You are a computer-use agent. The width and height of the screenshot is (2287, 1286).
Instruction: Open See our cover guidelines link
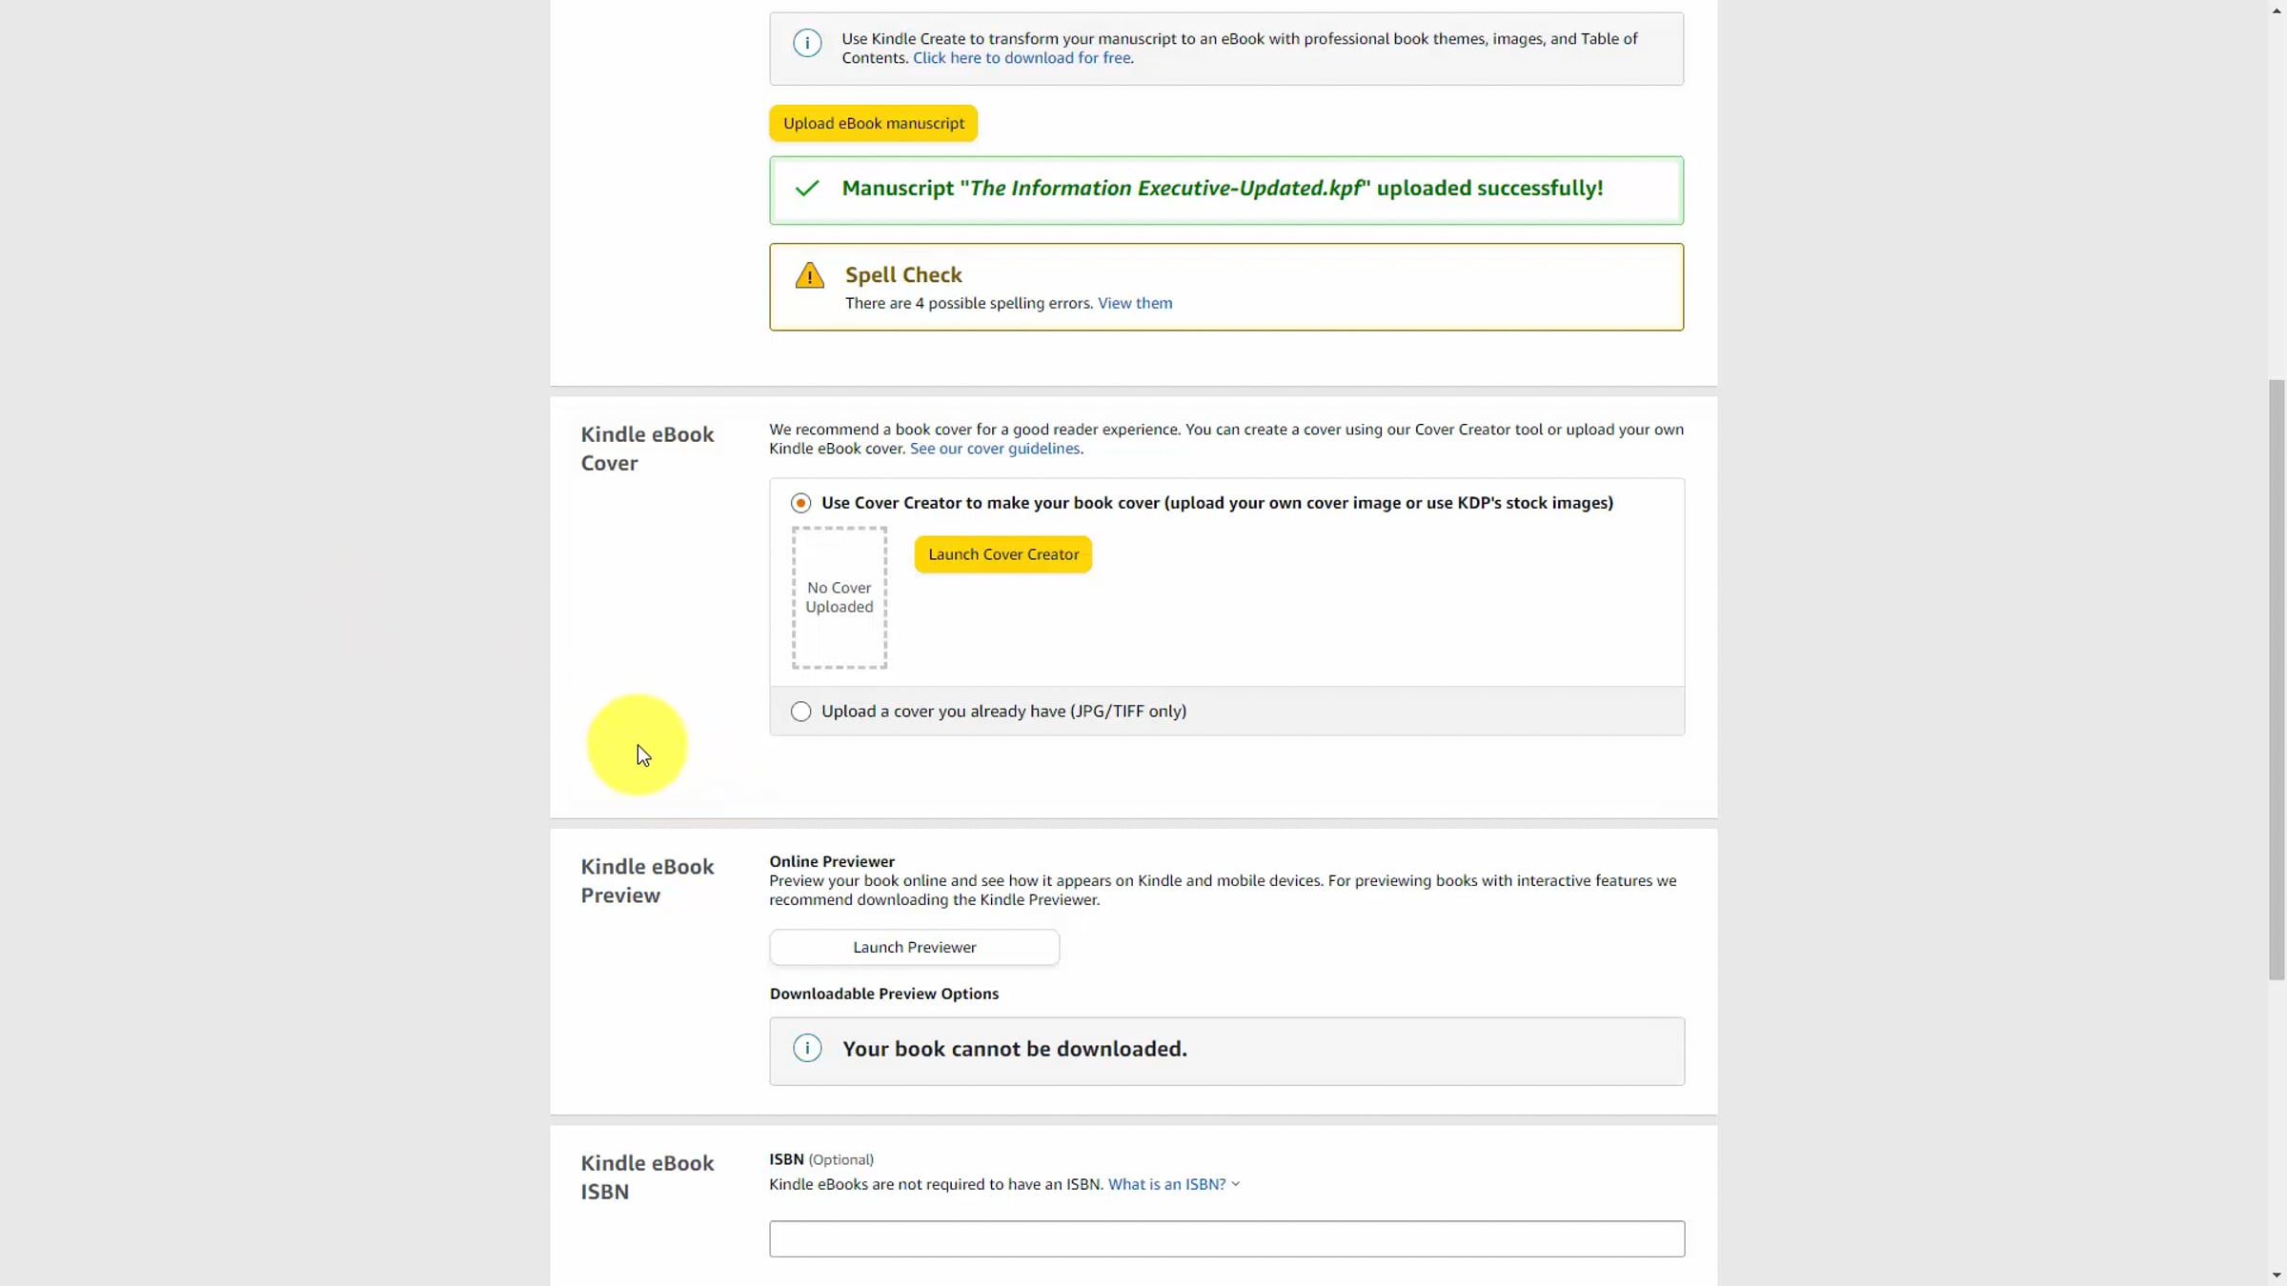pyautogui.click(x=994, y=449)
